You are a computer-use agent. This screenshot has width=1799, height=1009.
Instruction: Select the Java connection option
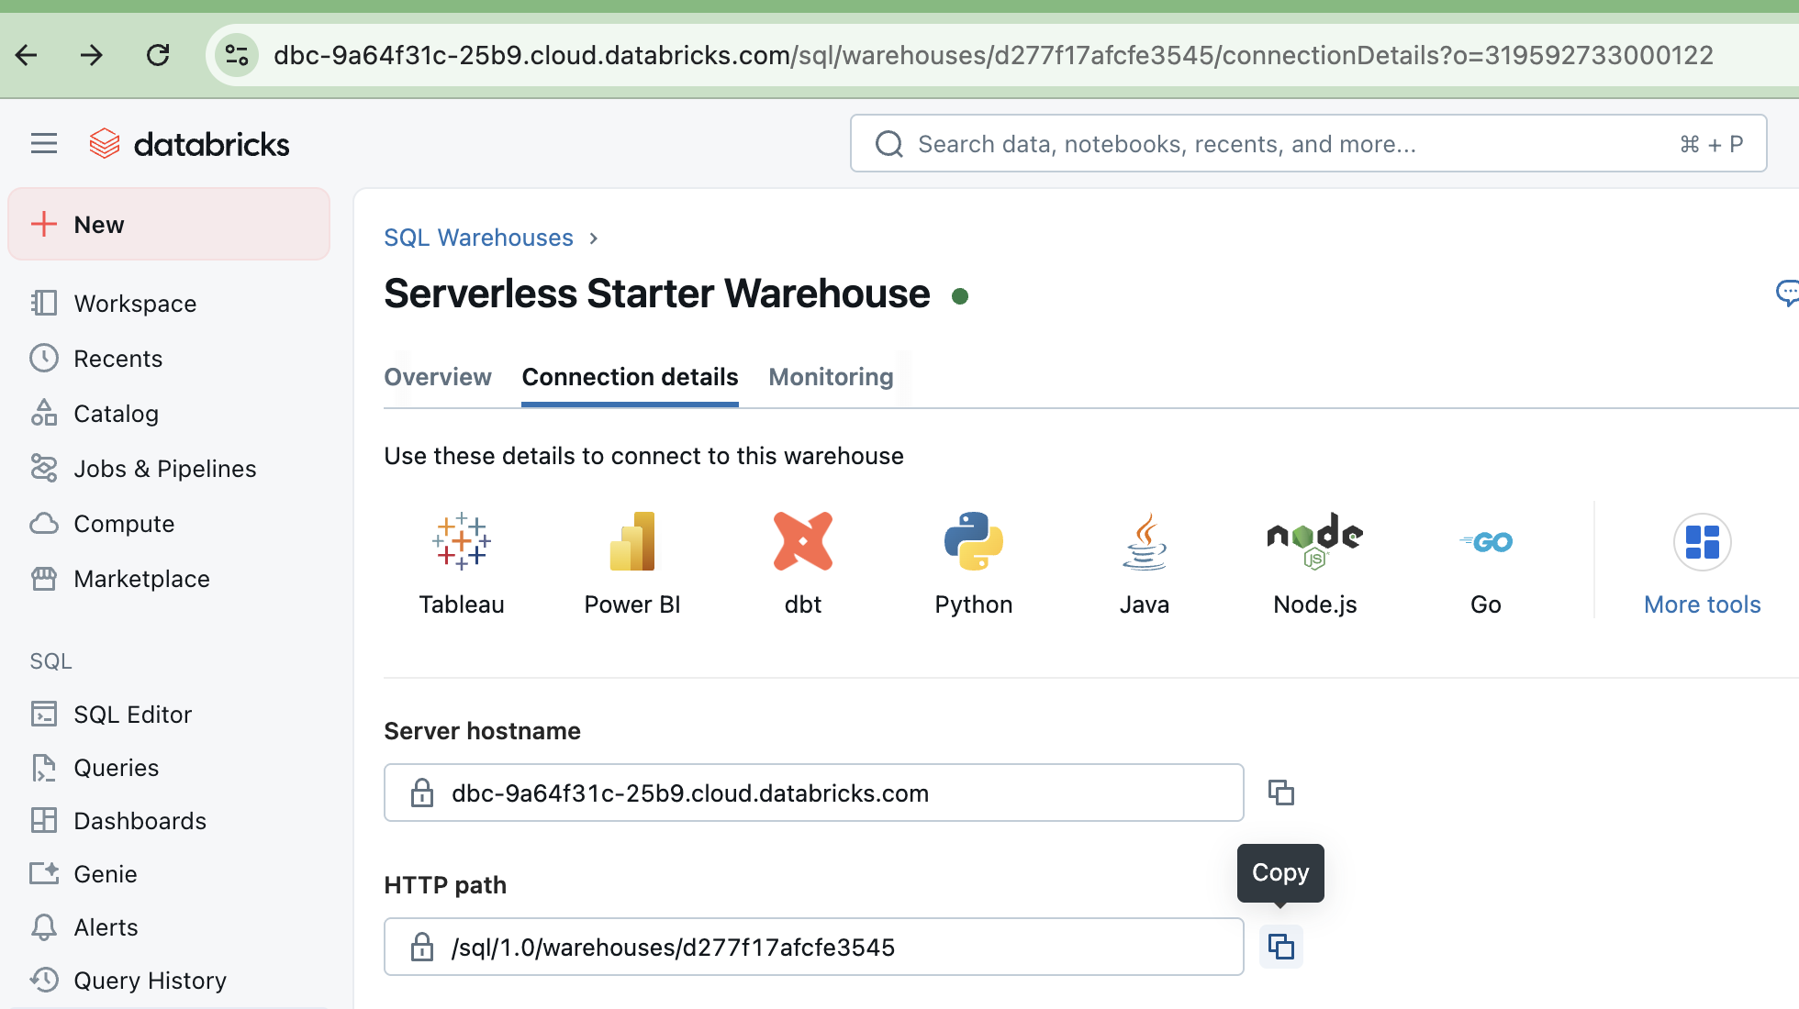tap(1144, 560)
